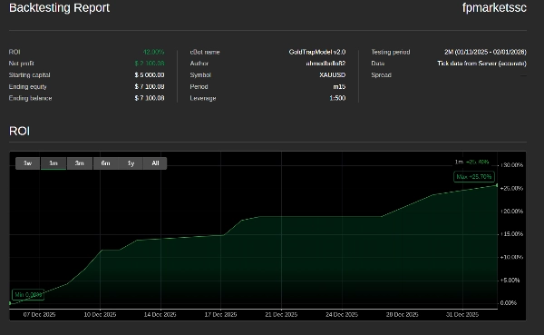Click the Backtesting Report heading

[x=59, y=7]
